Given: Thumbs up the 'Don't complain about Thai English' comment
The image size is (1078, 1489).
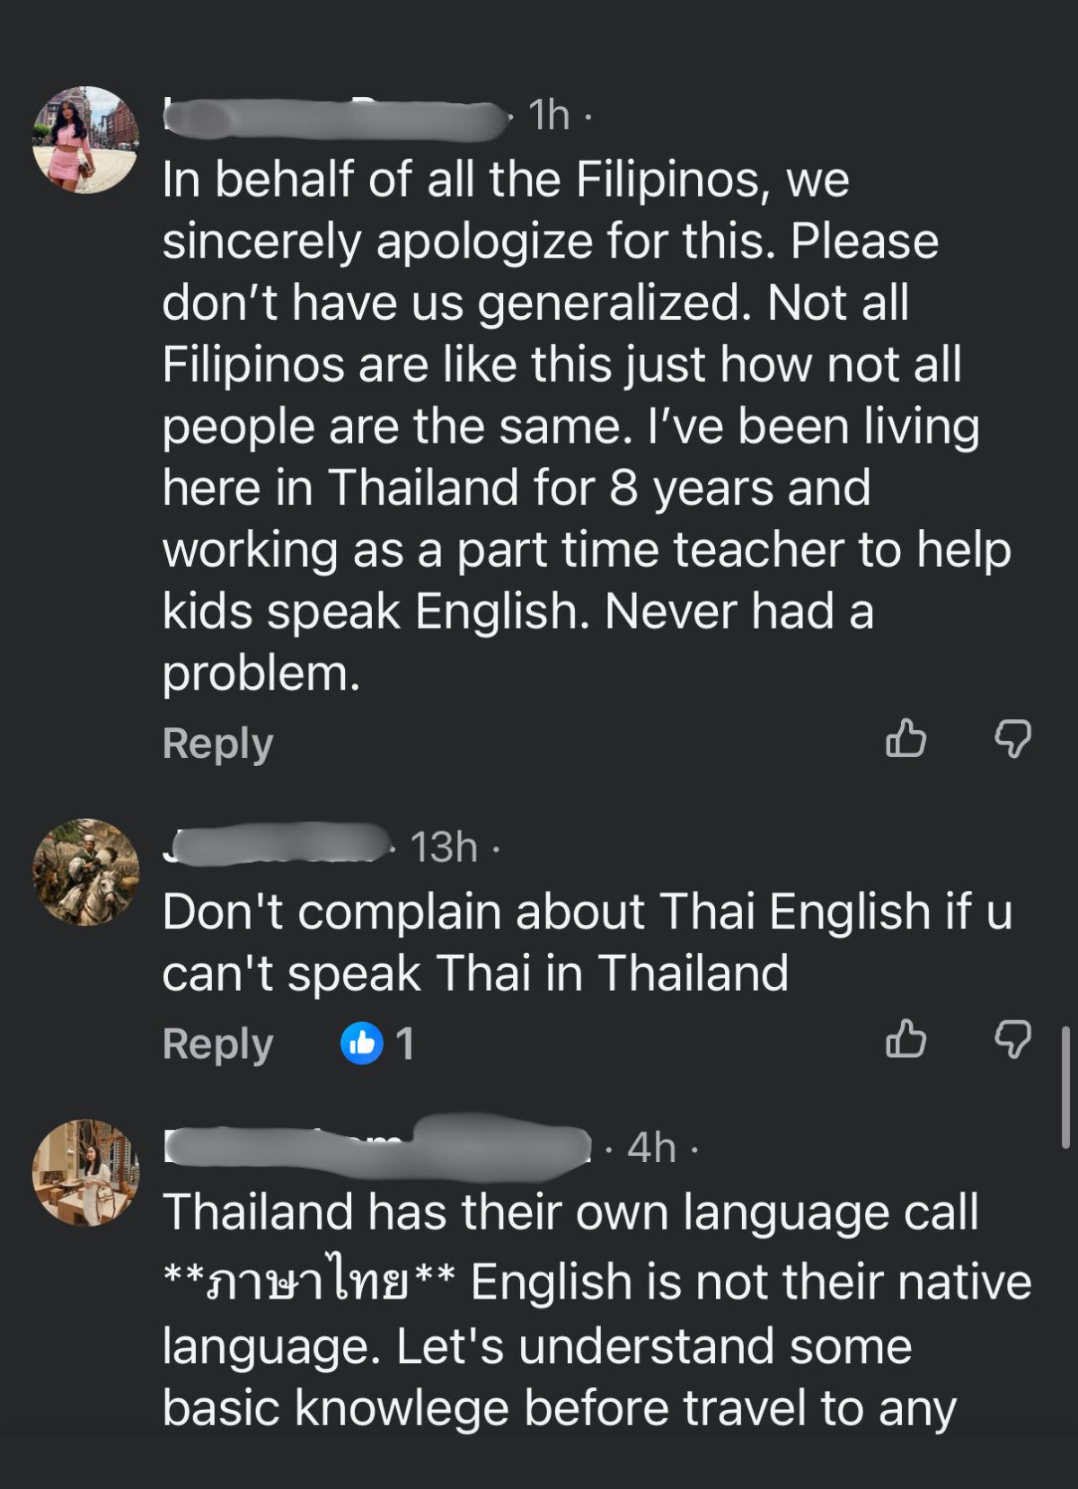Looking at the screenshot, I should tap(906, 1040).
